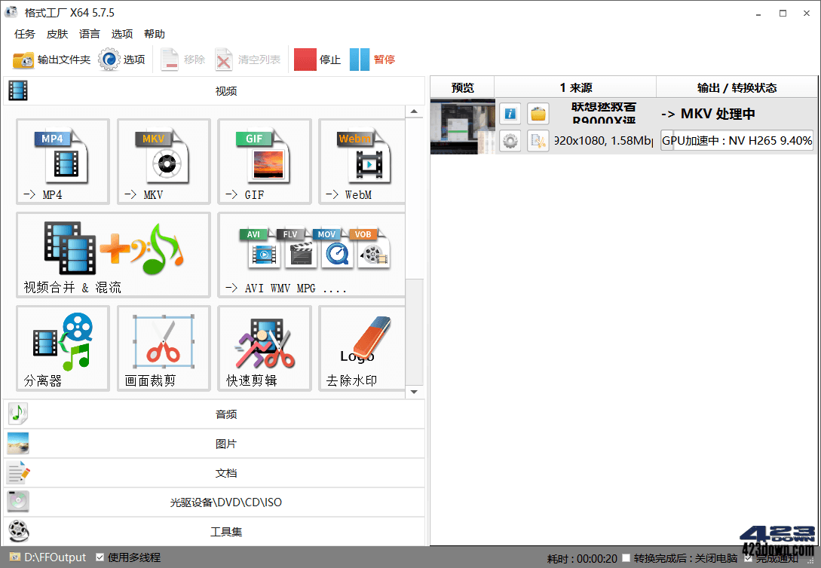This screenshot has height=568, width=821.
Task: Expand the 音频 category panel
Action: pyautogui.click(x=225, y=412)
